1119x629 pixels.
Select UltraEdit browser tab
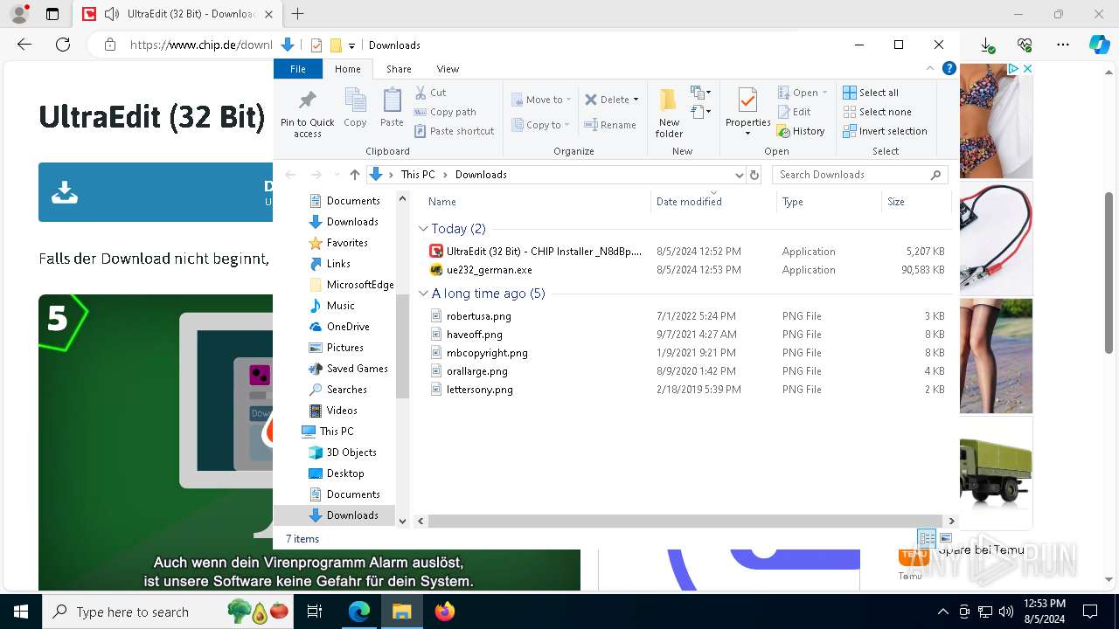tap(177, 14)
